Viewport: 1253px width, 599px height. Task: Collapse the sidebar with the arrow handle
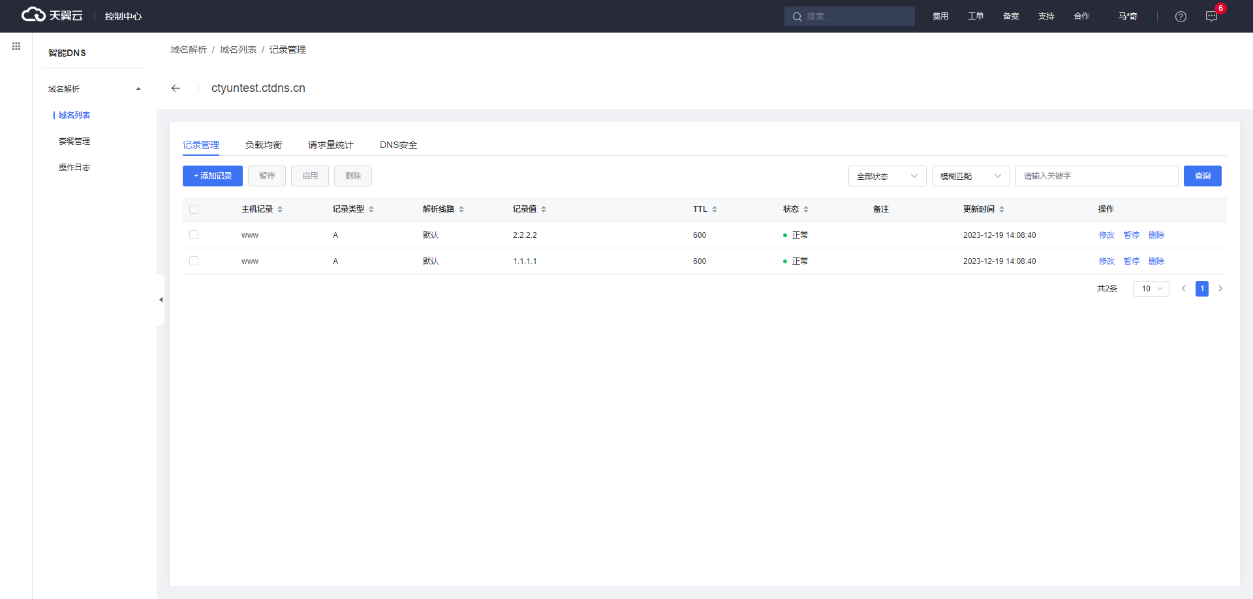(x=161, y=300)
